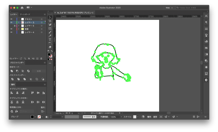This screenshot has width=218, height=132.
Task: Click Trim pathfinder icon
Action: click(x=18, y=79)
